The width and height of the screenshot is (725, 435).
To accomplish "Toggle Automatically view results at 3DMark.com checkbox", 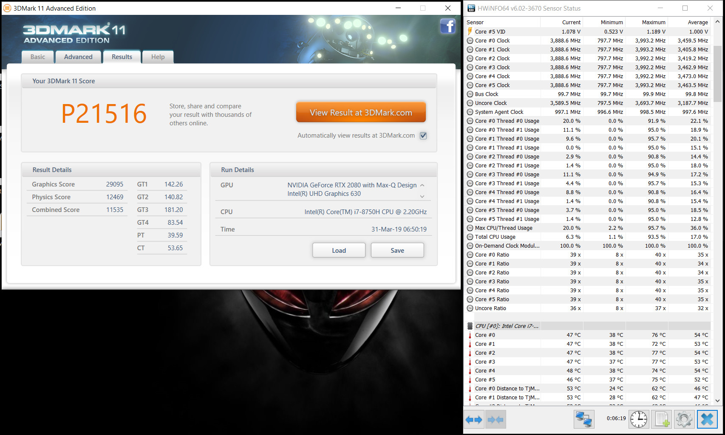I will 423,136.
